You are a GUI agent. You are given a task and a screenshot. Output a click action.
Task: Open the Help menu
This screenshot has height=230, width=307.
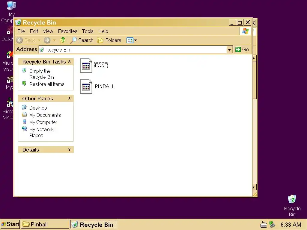click(x=103, y=31)
